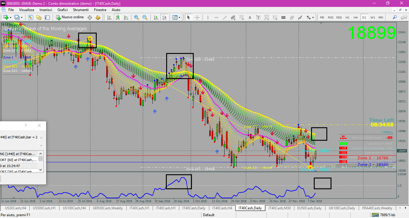This screenshot has height=218, width=409.
Task: Select the cycle lines tool
Action: click(300, 17)
